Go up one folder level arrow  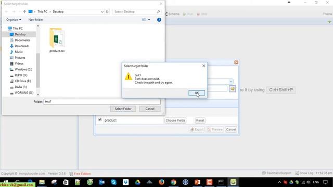(x=24, y=11)
